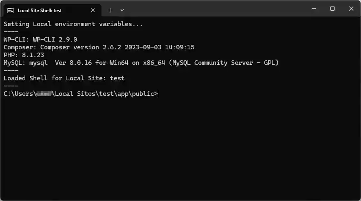
Task: Expand the new tab profile dropdown chevron
Action: point(122,10)
